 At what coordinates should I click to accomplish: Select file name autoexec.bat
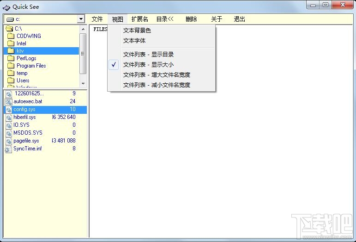coord(28,101)
